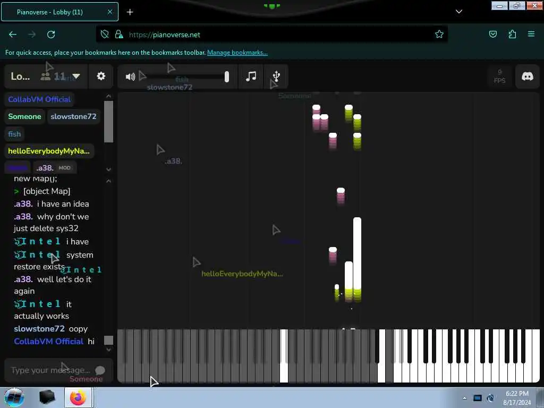
Task: Show site security padlock info
Action: pos(119,35)
